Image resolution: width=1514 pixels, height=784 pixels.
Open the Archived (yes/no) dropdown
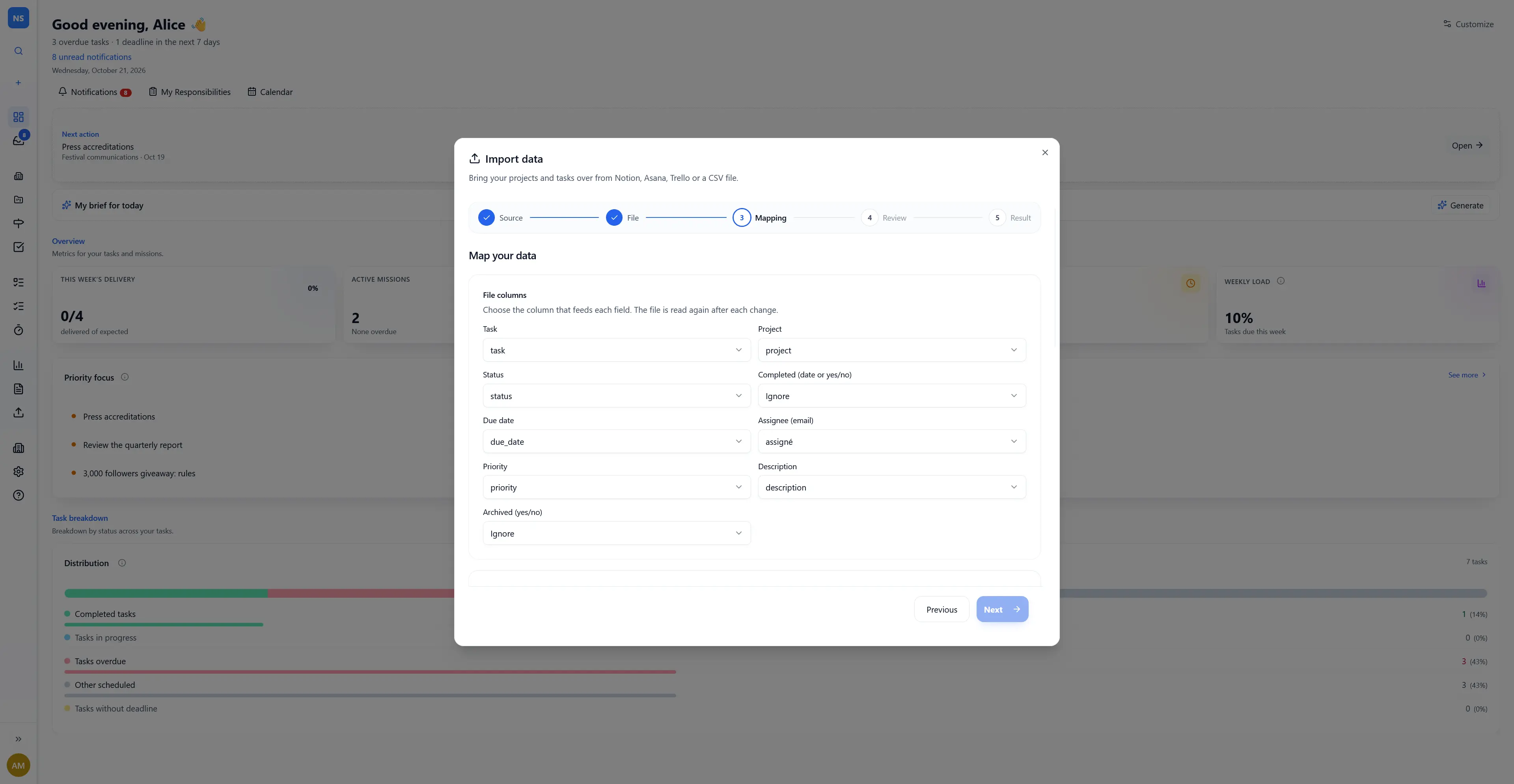[617, 533]
